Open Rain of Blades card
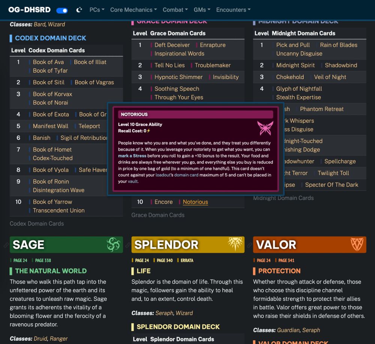The image size is (375, 344). [339, 45]
